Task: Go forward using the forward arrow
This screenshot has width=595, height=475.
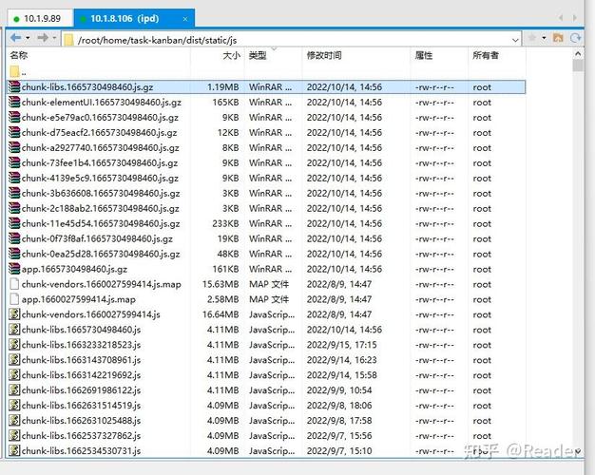Action: [x=43, y=38]
